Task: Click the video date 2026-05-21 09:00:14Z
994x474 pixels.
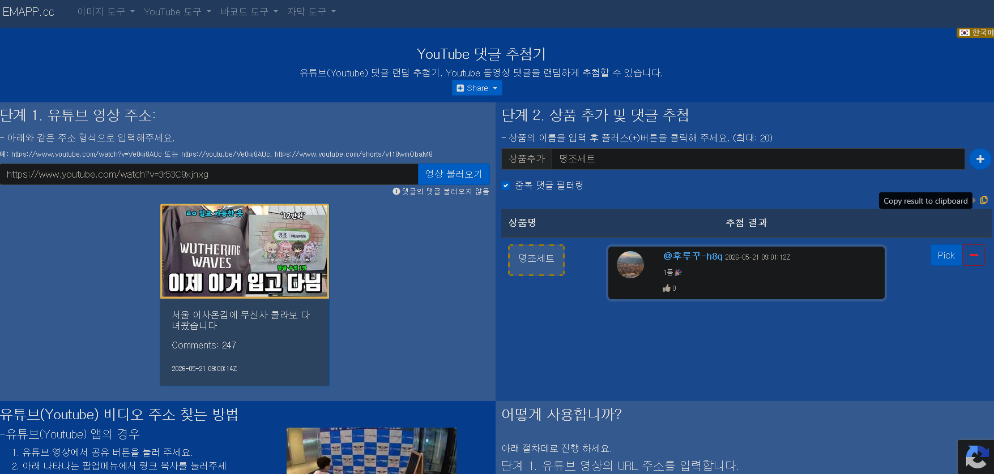Action: click(x=204, y=369)
